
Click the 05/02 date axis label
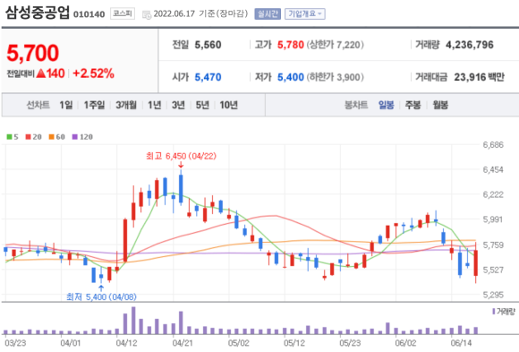click(238, 343)
